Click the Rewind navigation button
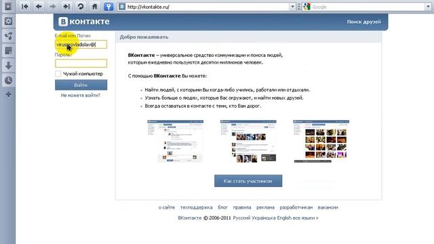Image resolution: width=434 pixels, height=244 pixels. click(25, 6)
